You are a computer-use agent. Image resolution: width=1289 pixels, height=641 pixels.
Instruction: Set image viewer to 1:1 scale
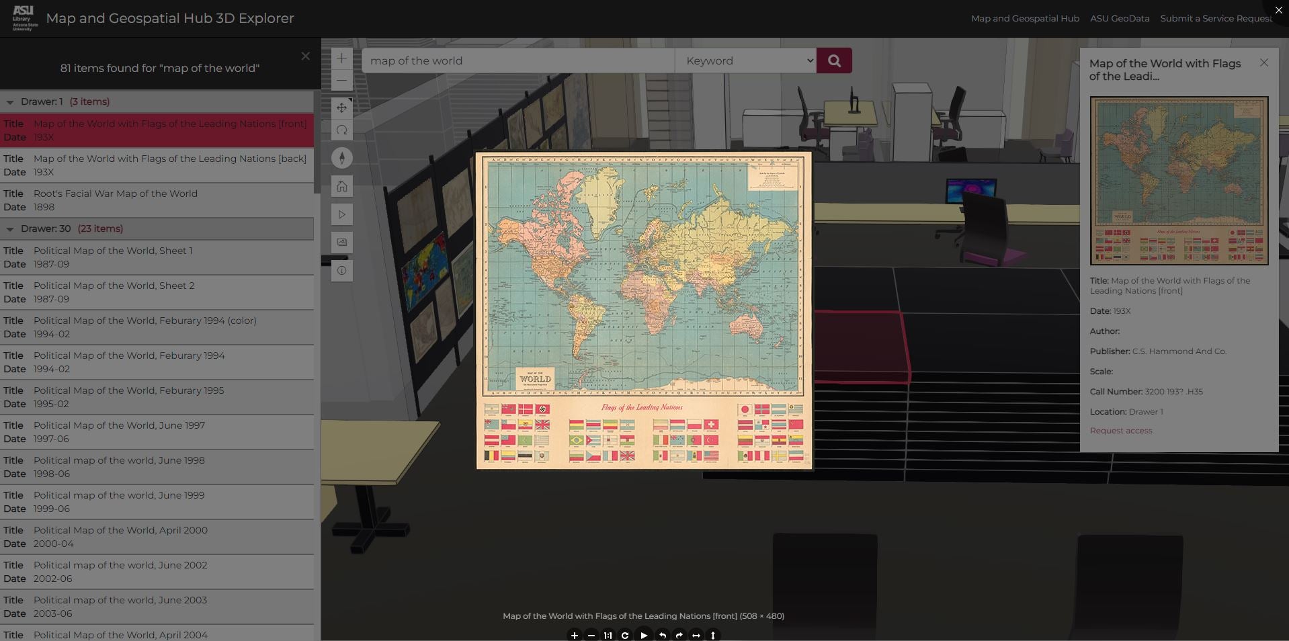coord(608,635)
